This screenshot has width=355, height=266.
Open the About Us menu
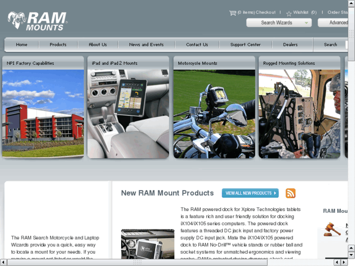coord(98,44)
